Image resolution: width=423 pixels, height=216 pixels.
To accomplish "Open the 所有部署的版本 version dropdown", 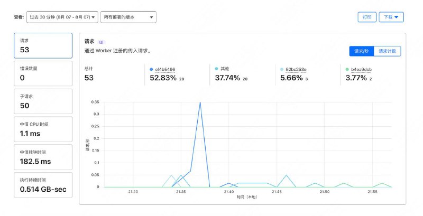I will (x=128, y=17).
